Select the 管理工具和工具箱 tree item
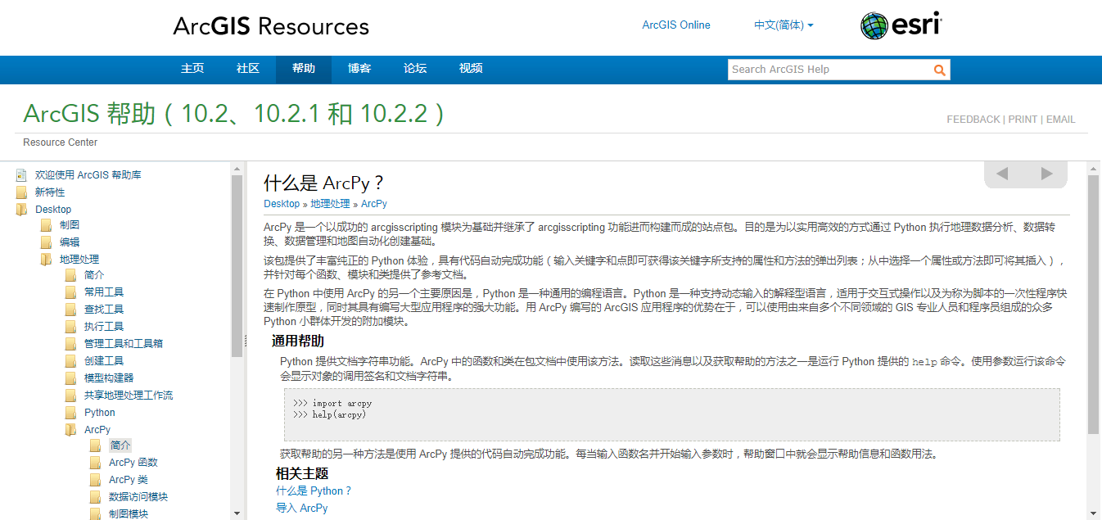This screenshot has width=1102, height=520. point(124,344)
